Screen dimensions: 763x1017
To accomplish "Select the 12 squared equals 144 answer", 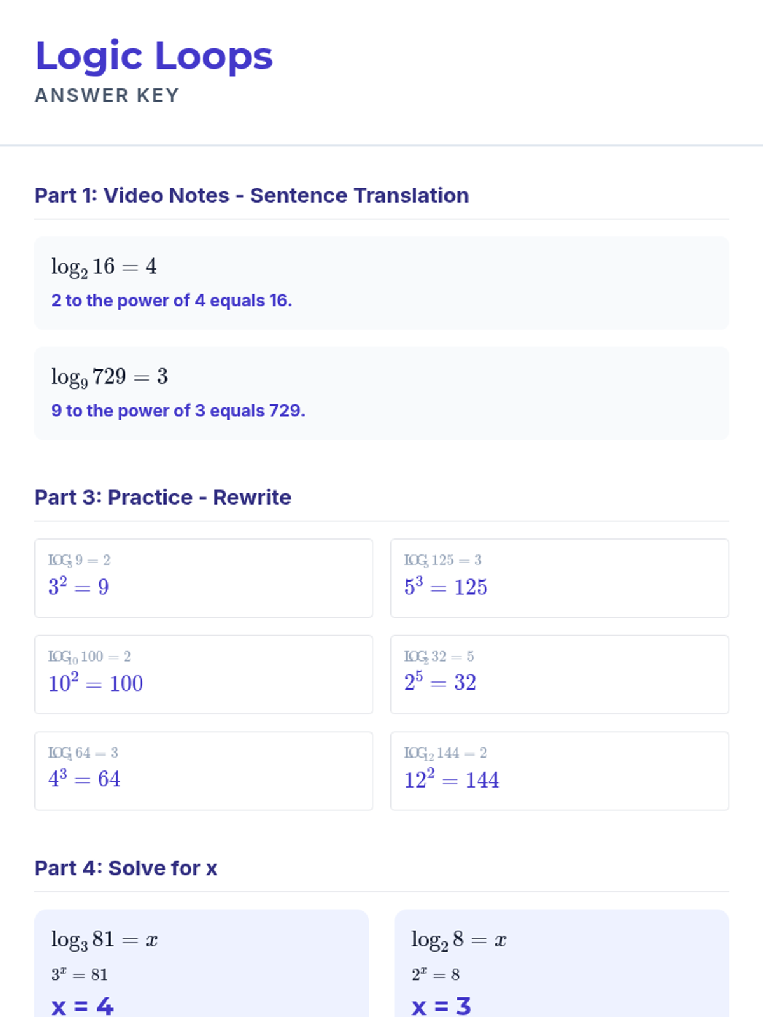I will point(451,780).
